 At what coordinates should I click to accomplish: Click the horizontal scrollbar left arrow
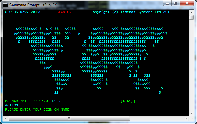5,118
